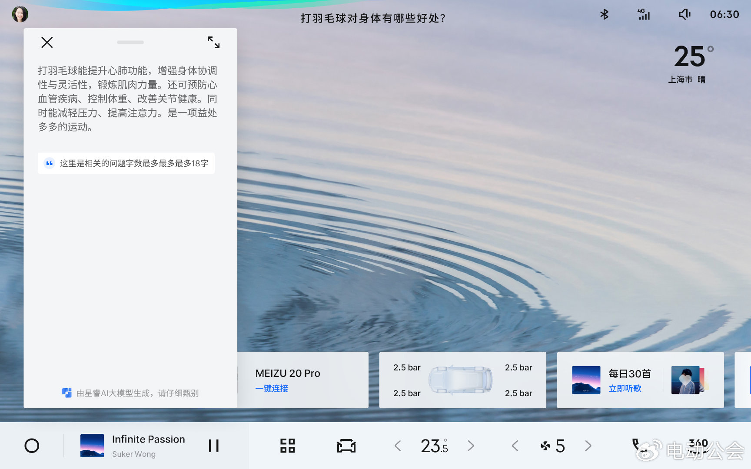Image resolution: width=751 pixels, height=469 pixels.
Task: Open the 360 camera view
Action: (x=698, y=446)
